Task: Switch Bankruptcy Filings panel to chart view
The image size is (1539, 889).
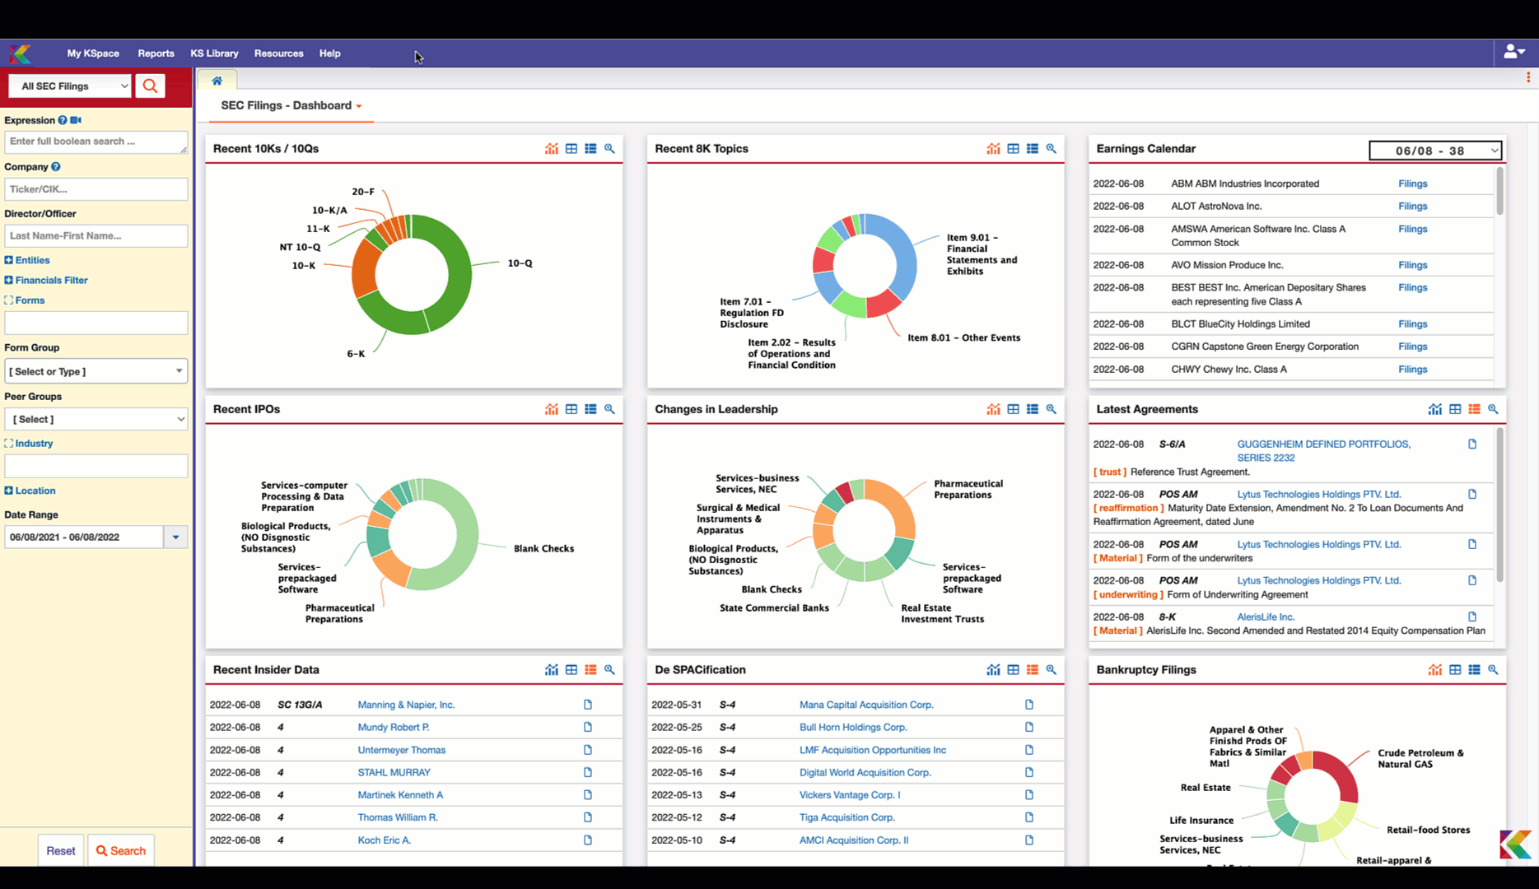Action: (1434, 670)
